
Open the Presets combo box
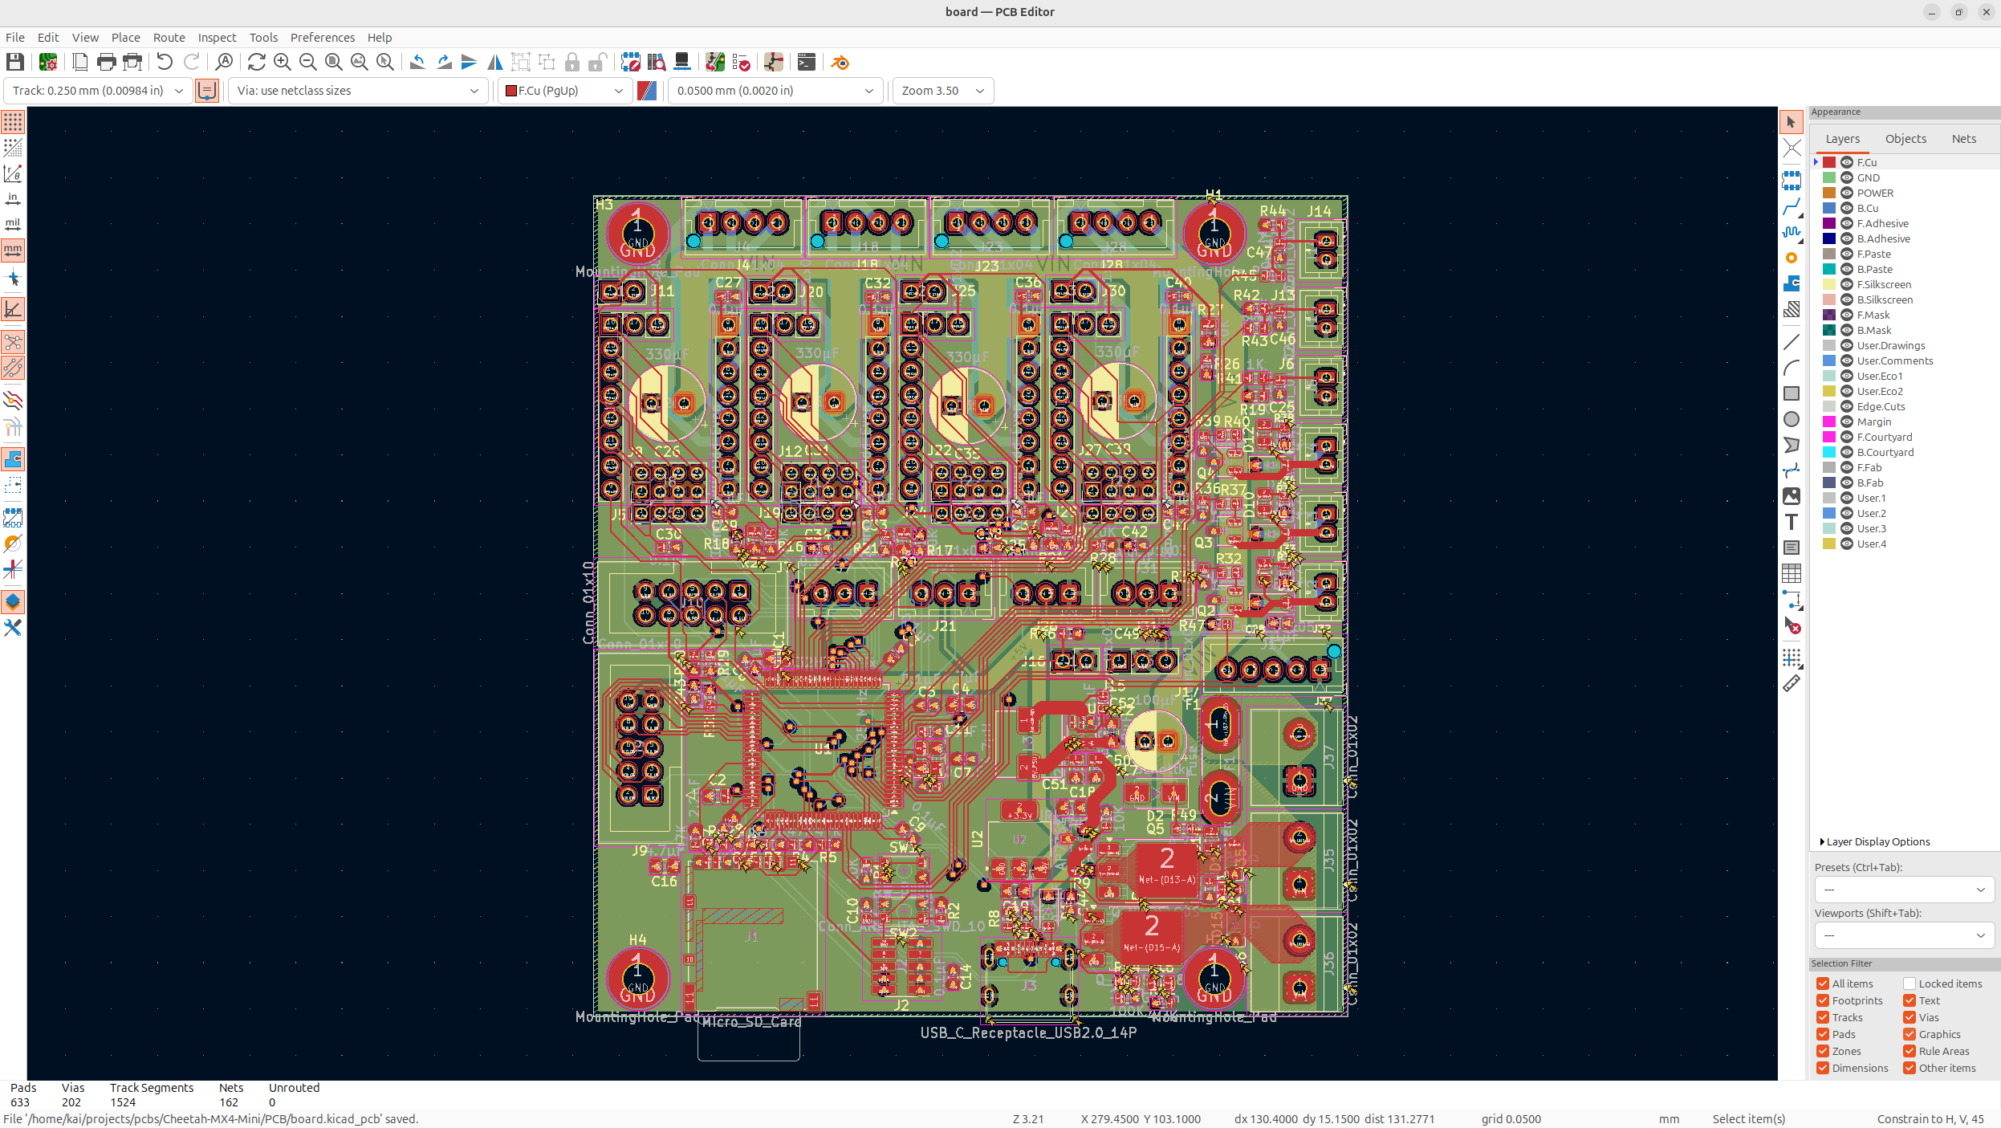1903,890
